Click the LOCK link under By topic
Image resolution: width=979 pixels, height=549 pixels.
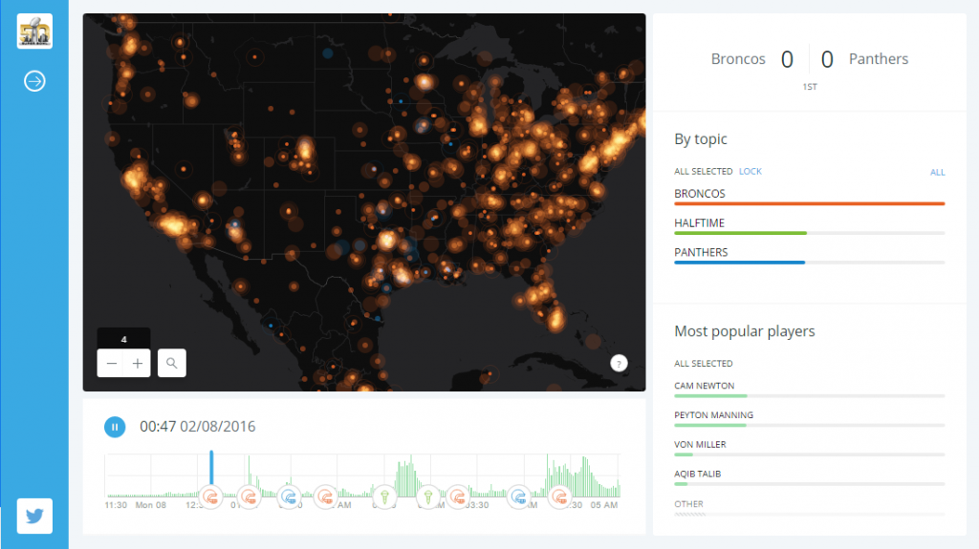click(x=751, y=172)
